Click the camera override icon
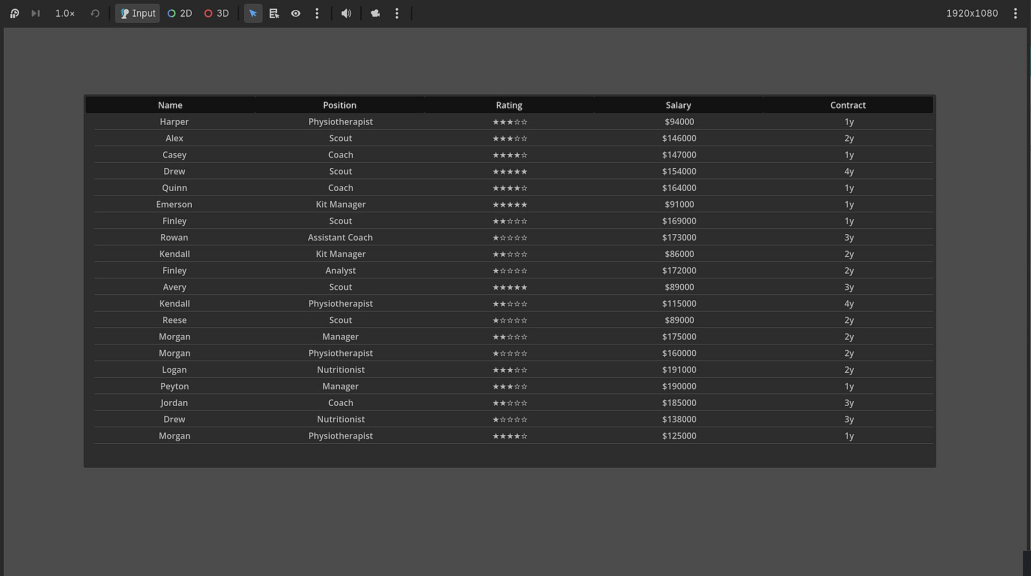Screen dimensions: 1031x576 pyautogui.click(x=375, y=13)
